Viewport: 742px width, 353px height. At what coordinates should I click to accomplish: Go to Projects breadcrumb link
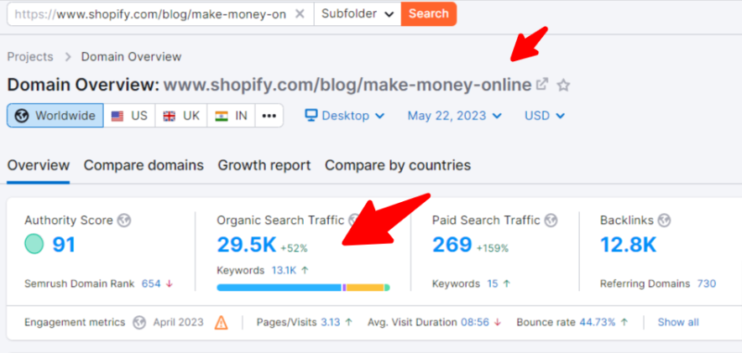pyautogui.click(x=30, y=57)
